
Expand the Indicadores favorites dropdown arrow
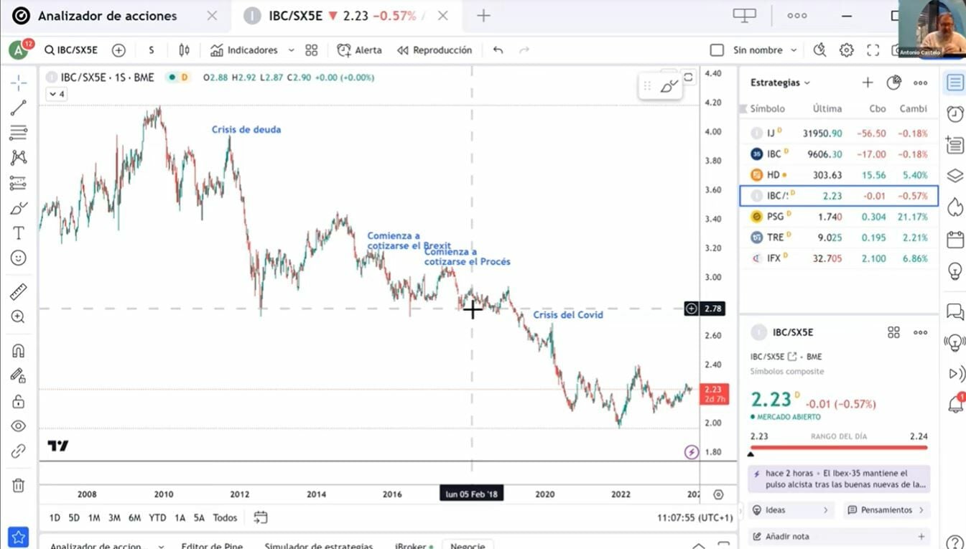tap(291, 50)
